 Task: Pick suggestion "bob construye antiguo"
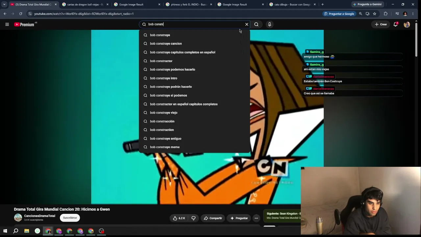194,139
